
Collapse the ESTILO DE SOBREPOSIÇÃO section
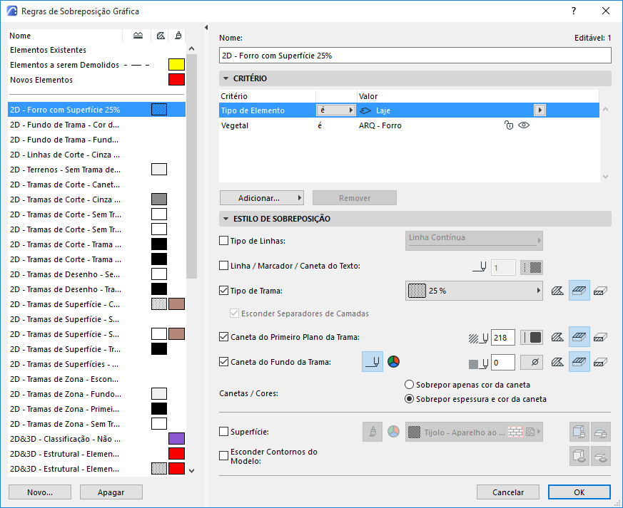tap(226, 219)
